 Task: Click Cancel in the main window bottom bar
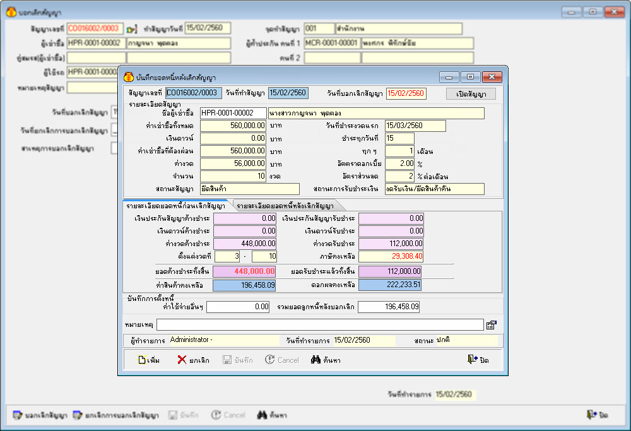[x=228, y=415]
